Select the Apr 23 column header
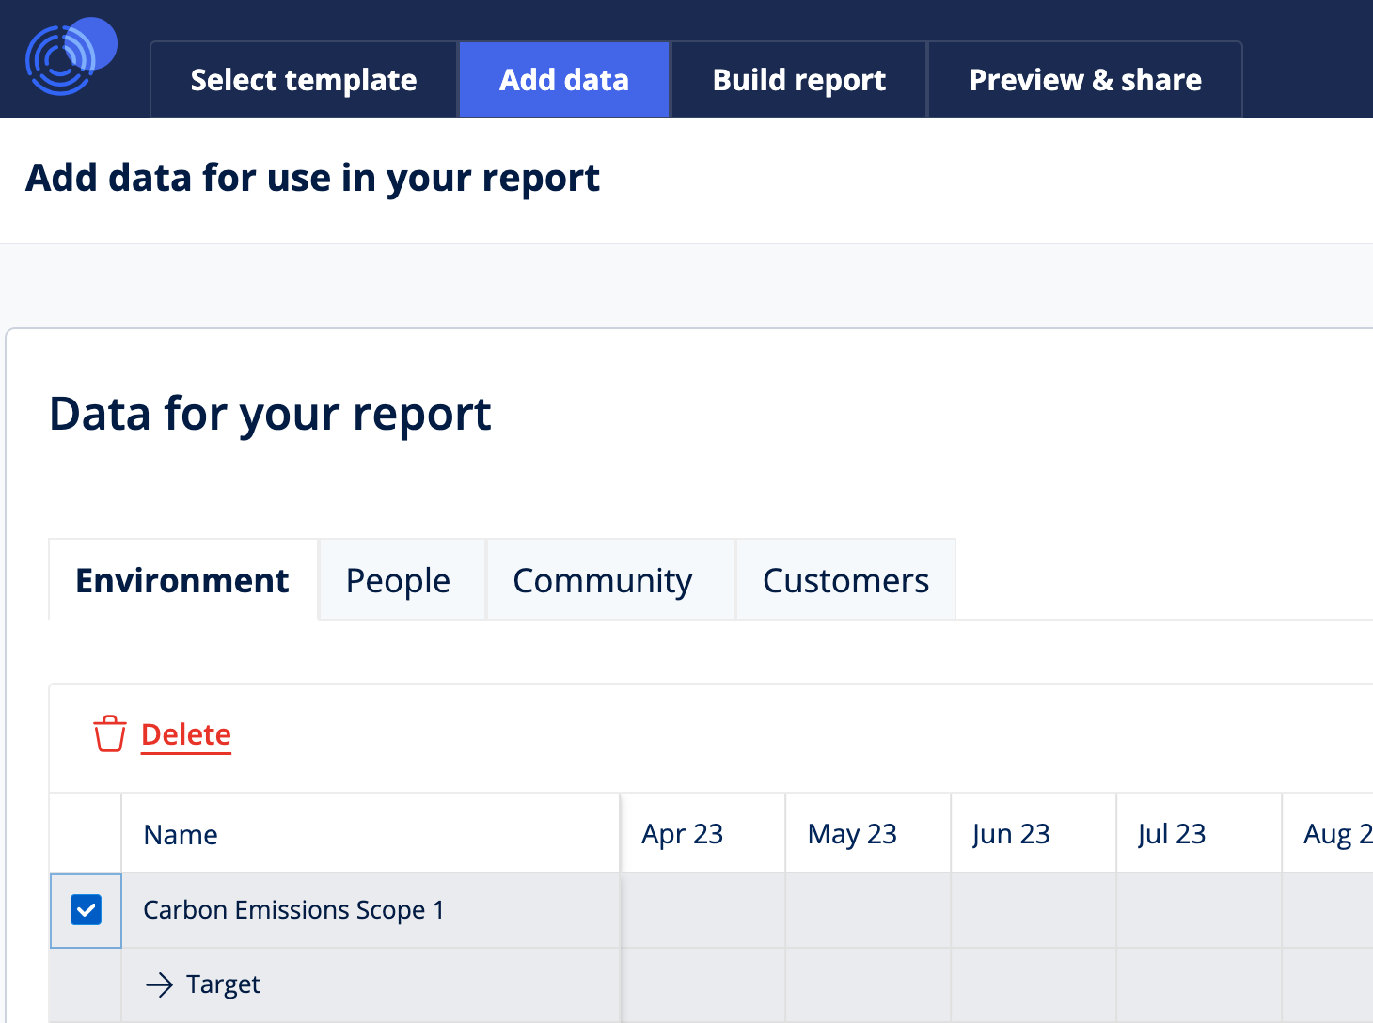This screenshot has width=1373, height=1023. [683, 833]
